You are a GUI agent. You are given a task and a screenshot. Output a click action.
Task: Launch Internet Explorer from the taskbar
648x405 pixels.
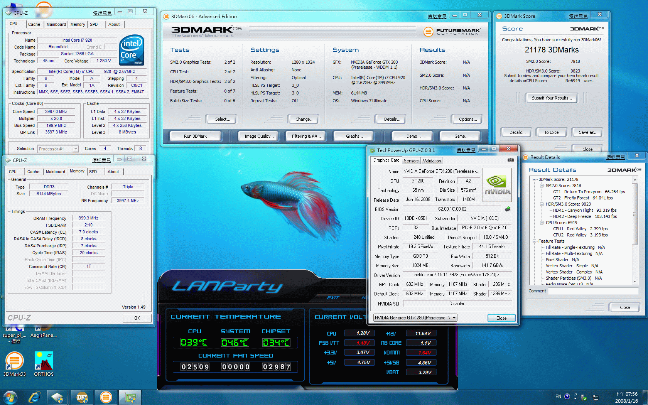click(x=34, y=397)
